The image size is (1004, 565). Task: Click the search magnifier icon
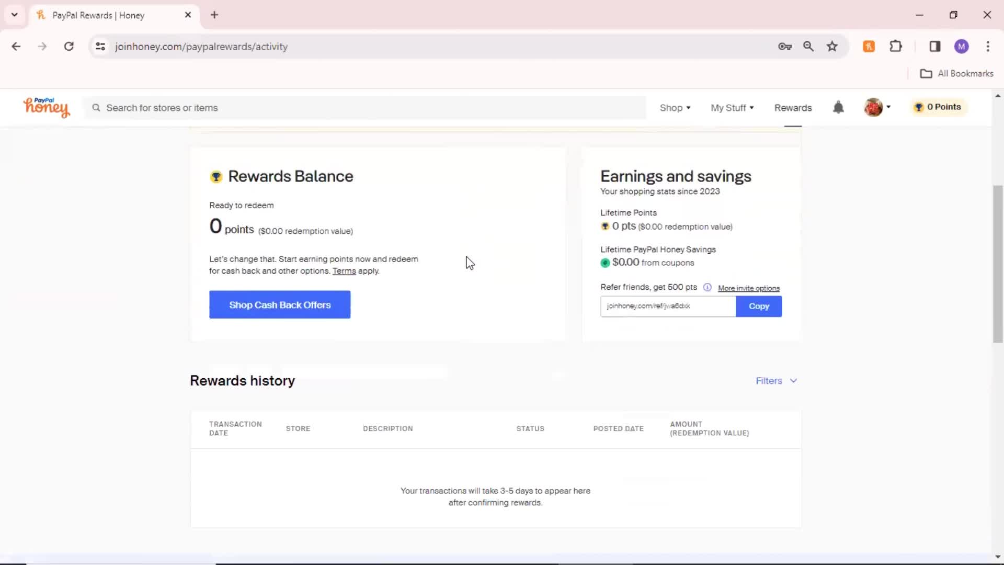[x=96, y=108]
